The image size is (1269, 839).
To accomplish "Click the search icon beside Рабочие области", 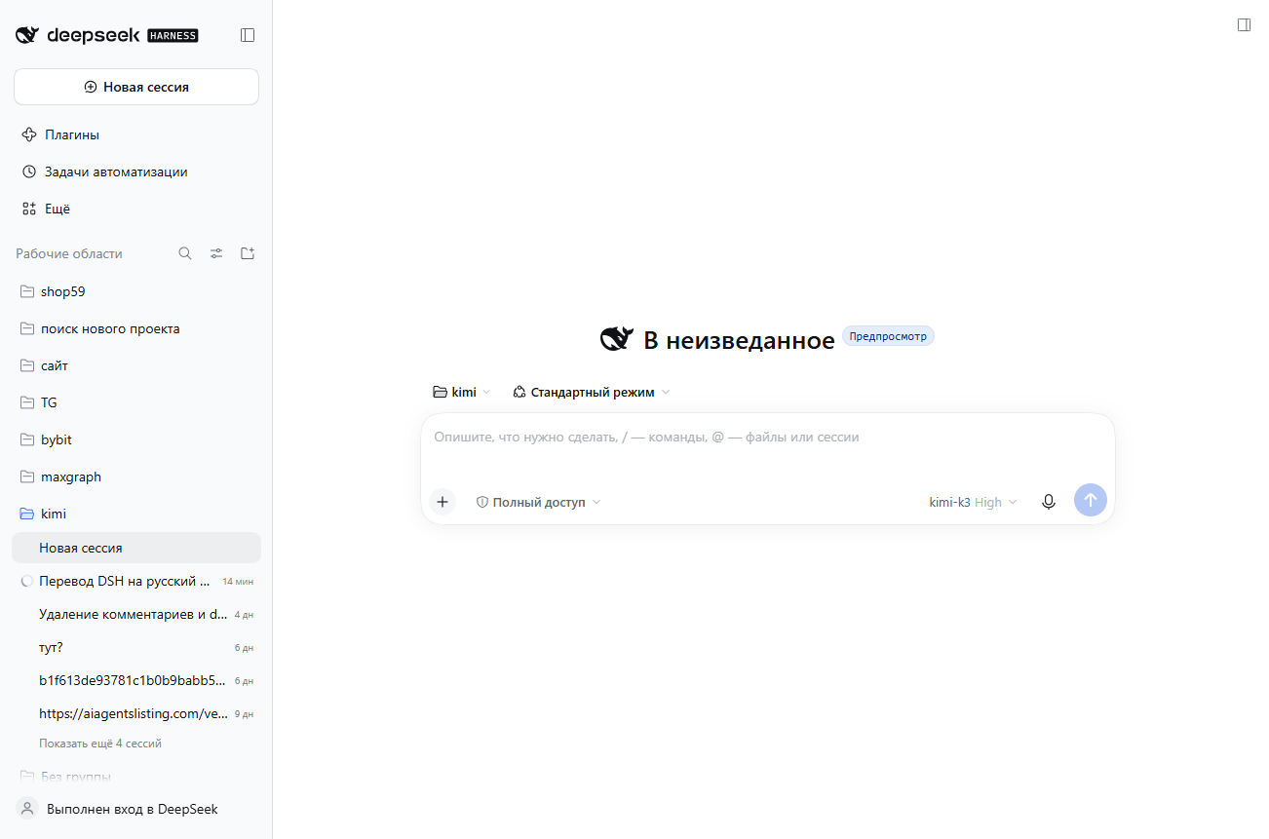I will point(185,253).
